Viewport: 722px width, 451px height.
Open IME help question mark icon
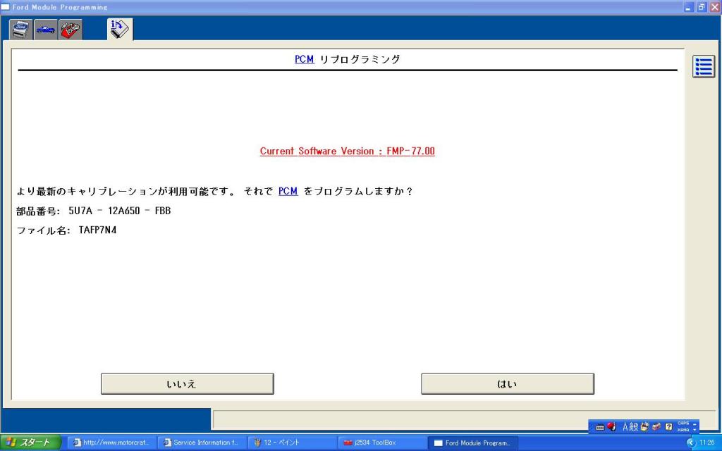668,427
